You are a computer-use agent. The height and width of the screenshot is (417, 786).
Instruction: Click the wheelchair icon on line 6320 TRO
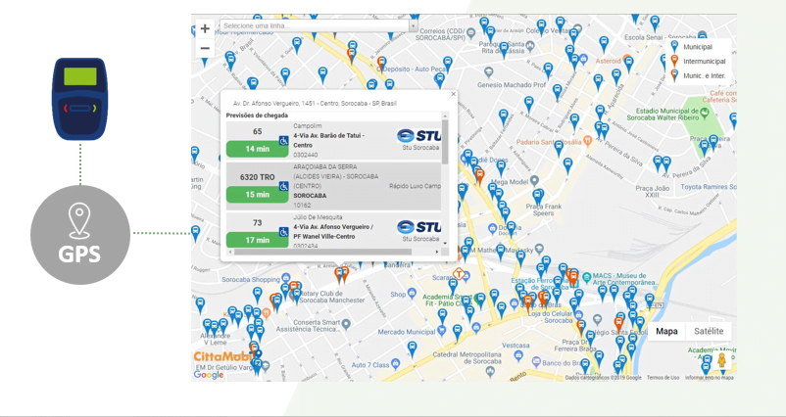pyautogui.click(x=283, y=186)
